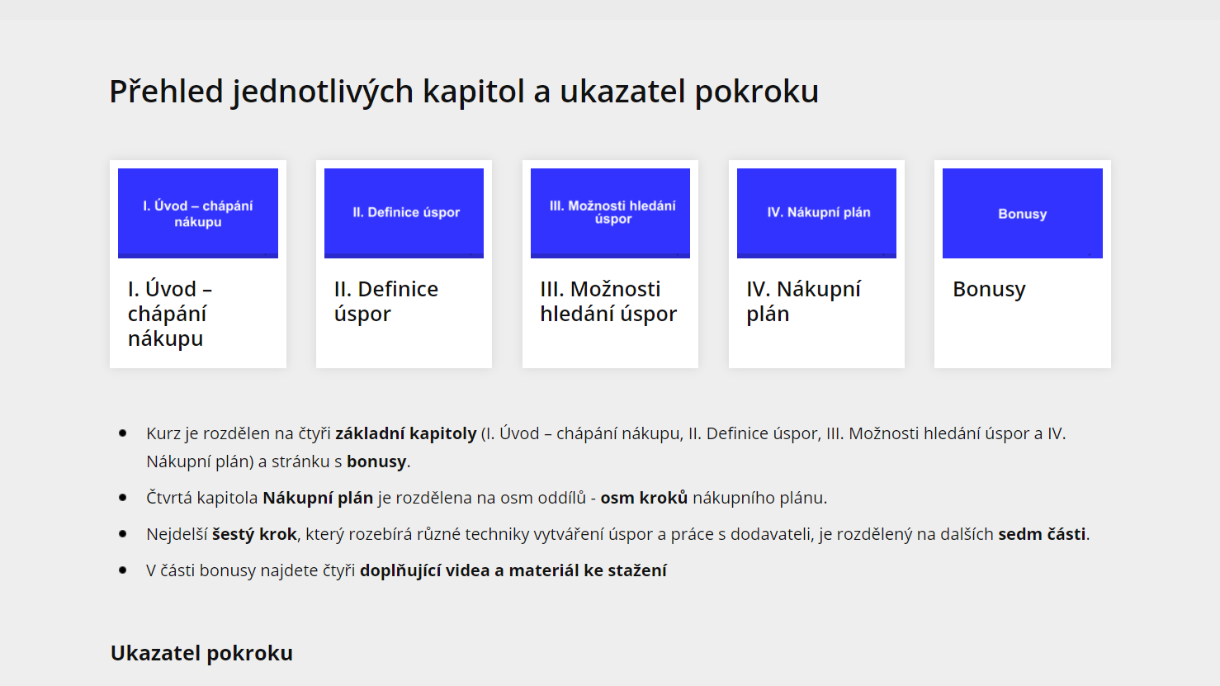Click the bold text 'základní kapitoly'

pos(406,433)
